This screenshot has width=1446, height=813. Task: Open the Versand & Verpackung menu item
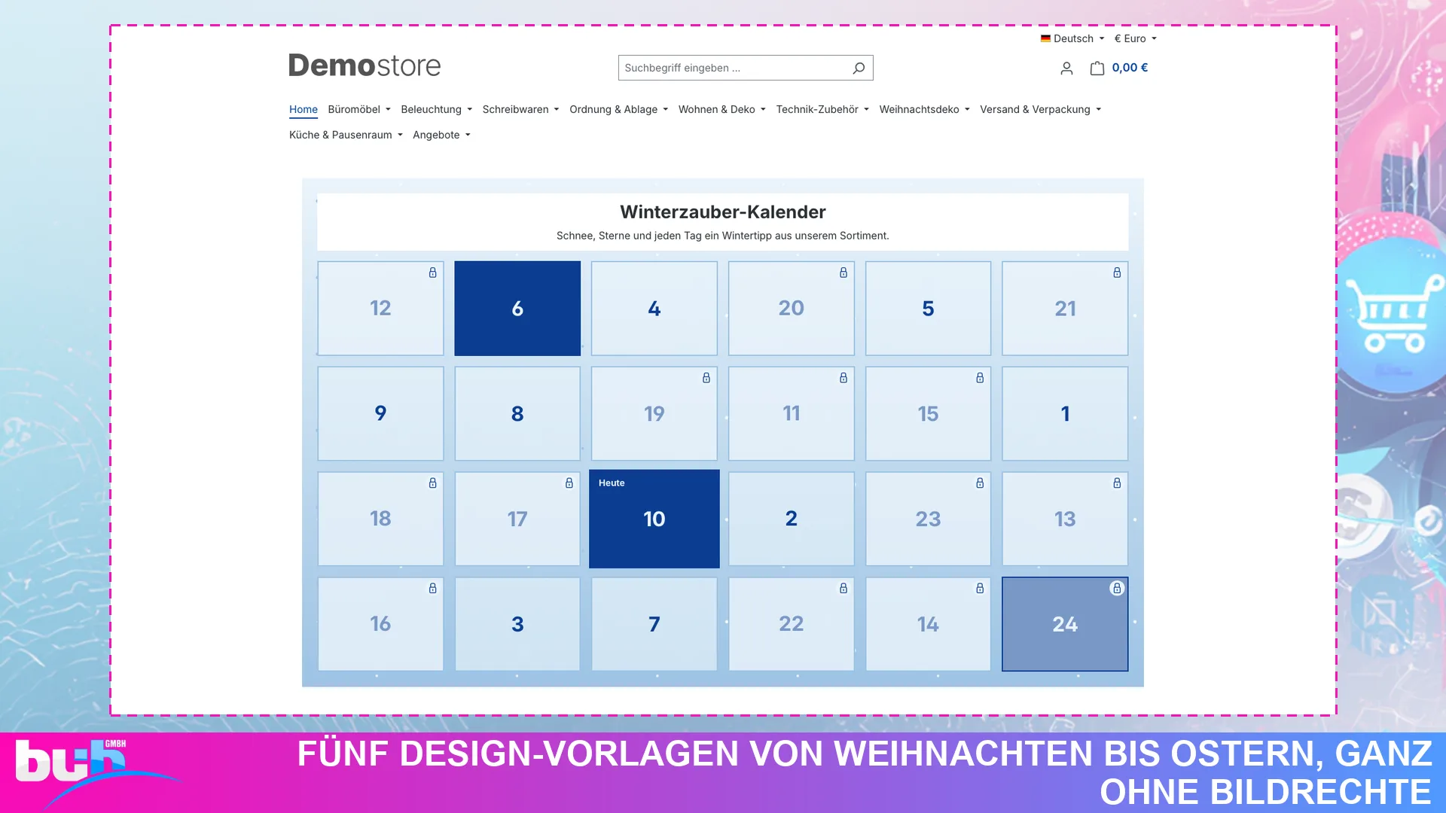tap(1040, 109)
